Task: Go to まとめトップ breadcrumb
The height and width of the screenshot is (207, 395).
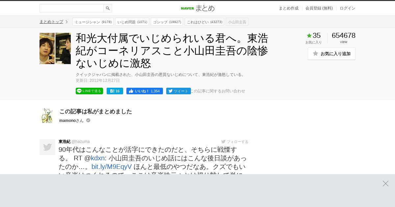Action: click(x=51, y=22)
